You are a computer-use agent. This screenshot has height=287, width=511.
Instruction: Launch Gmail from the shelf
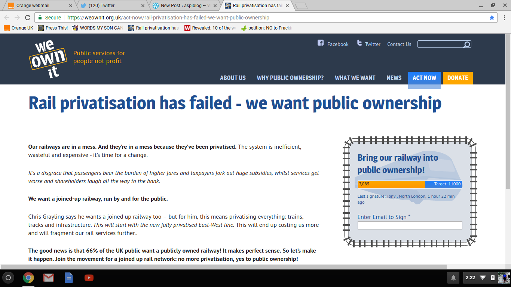49,278
